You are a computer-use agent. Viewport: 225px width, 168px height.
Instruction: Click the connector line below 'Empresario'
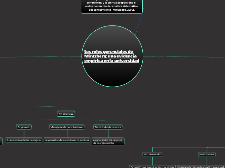click(24, 133)
